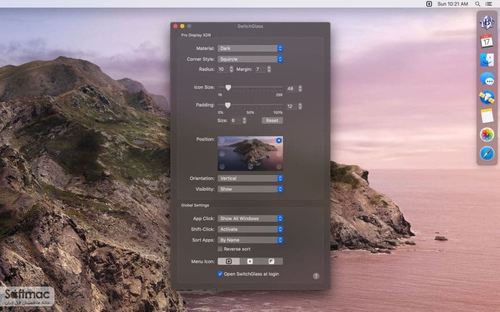Select the bottom-left position radio button
This screenshot has width=500, height=312.
(222, 166)
